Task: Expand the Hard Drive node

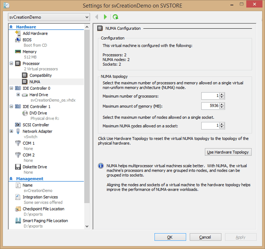Action: point(18,94)
